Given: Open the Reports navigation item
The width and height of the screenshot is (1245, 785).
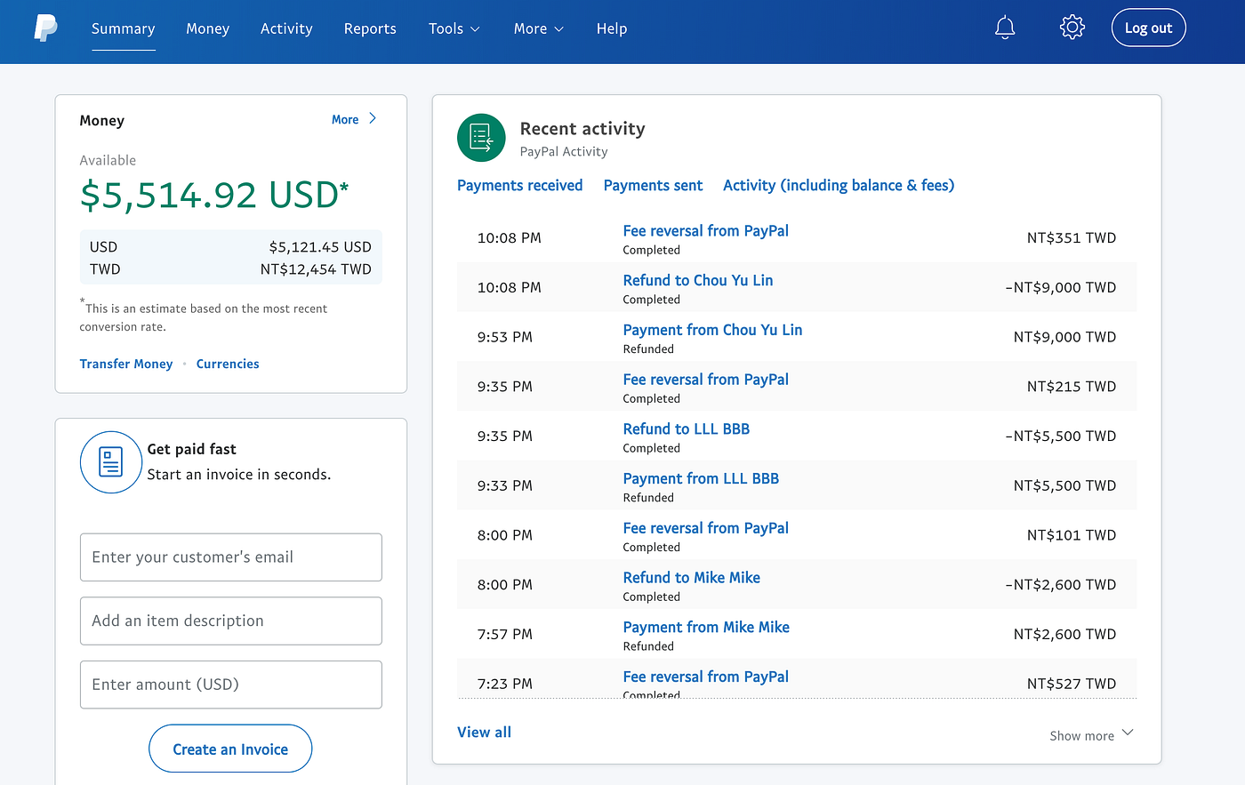Looking at the screenshot, I should click(x=370, y=28).
